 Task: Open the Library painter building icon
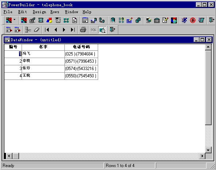click(x=157, y=20)
